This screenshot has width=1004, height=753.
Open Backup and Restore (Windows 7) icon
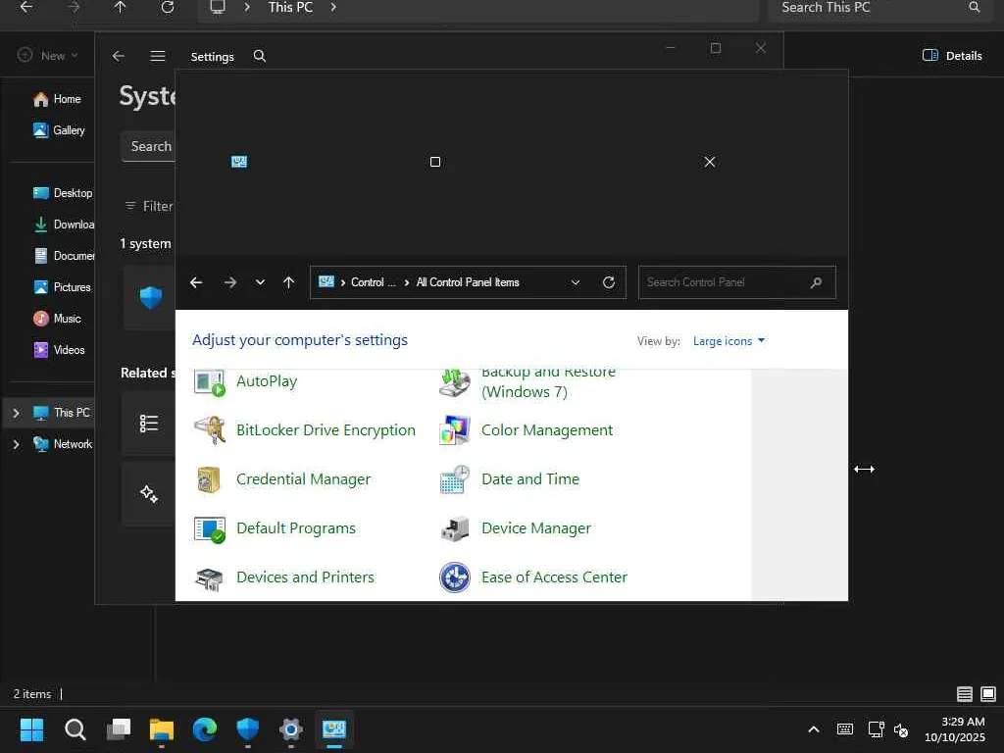pos(455,382)
